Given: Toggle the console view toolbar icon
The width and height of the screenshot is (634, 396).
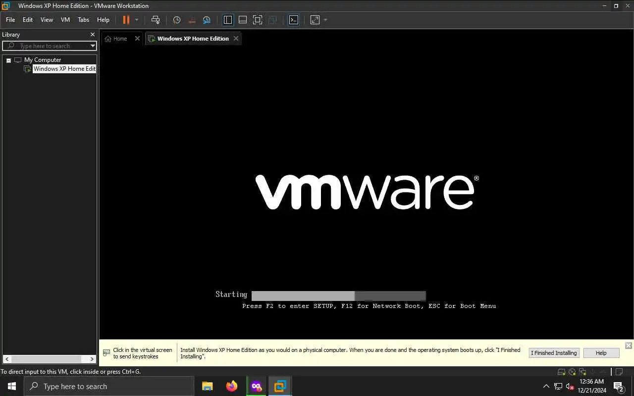Looking at the screenshot, I should tap(294, 20).
